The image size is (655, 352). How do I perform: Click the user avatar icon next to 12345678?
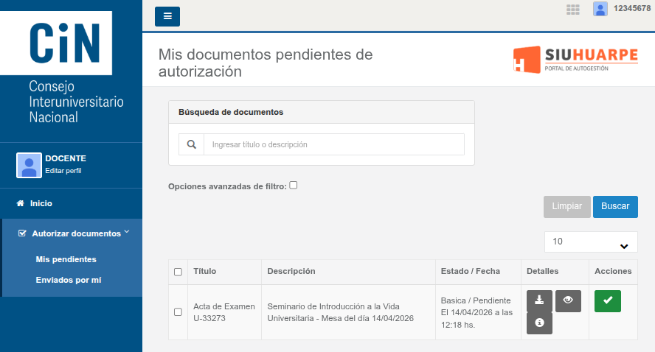coord(600,9)
